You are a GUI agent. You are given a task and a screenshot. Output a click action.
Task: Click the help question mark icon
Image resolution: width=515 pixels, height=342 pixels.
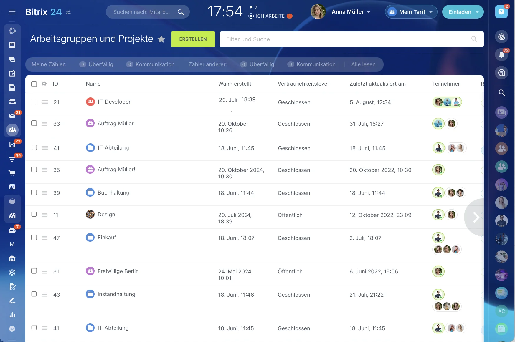pyautogui.click(x=501, y=12)
